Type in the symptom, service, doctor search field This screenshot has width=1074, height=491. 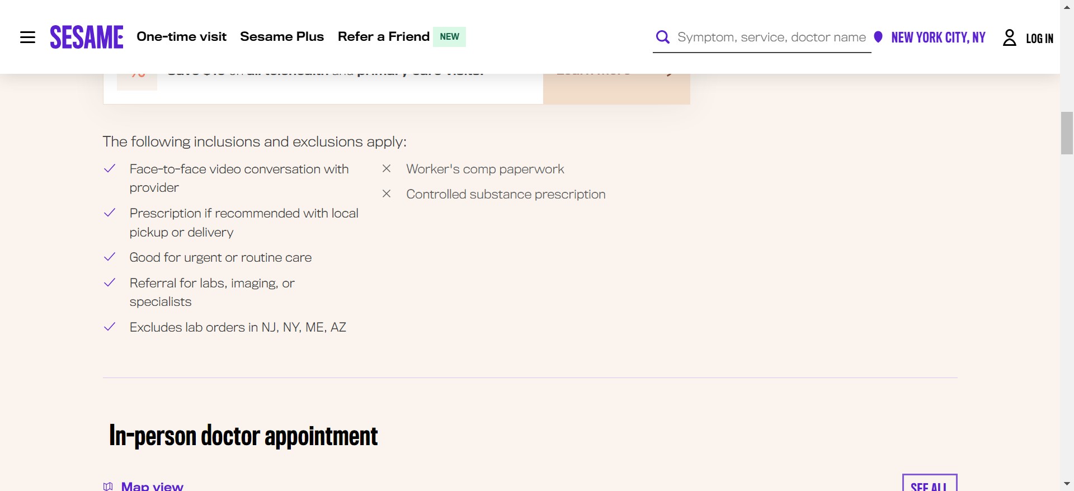pos(771,37)
